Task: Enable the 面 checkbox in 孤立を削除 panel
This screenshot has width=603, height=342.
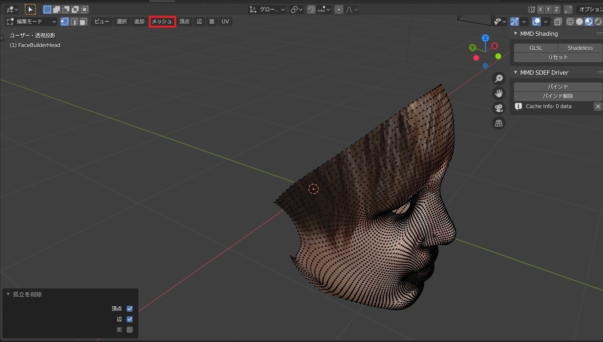Action: click(x=130, y=330)
